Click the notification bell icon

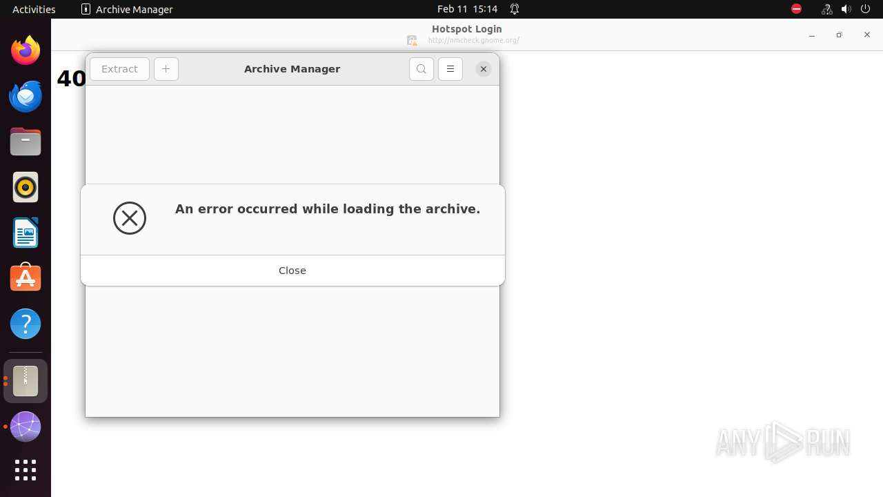click(x=515, y=9)
